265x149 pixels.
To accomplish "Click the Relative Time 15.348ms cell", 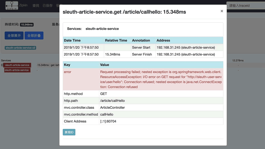I will [118, 54].
